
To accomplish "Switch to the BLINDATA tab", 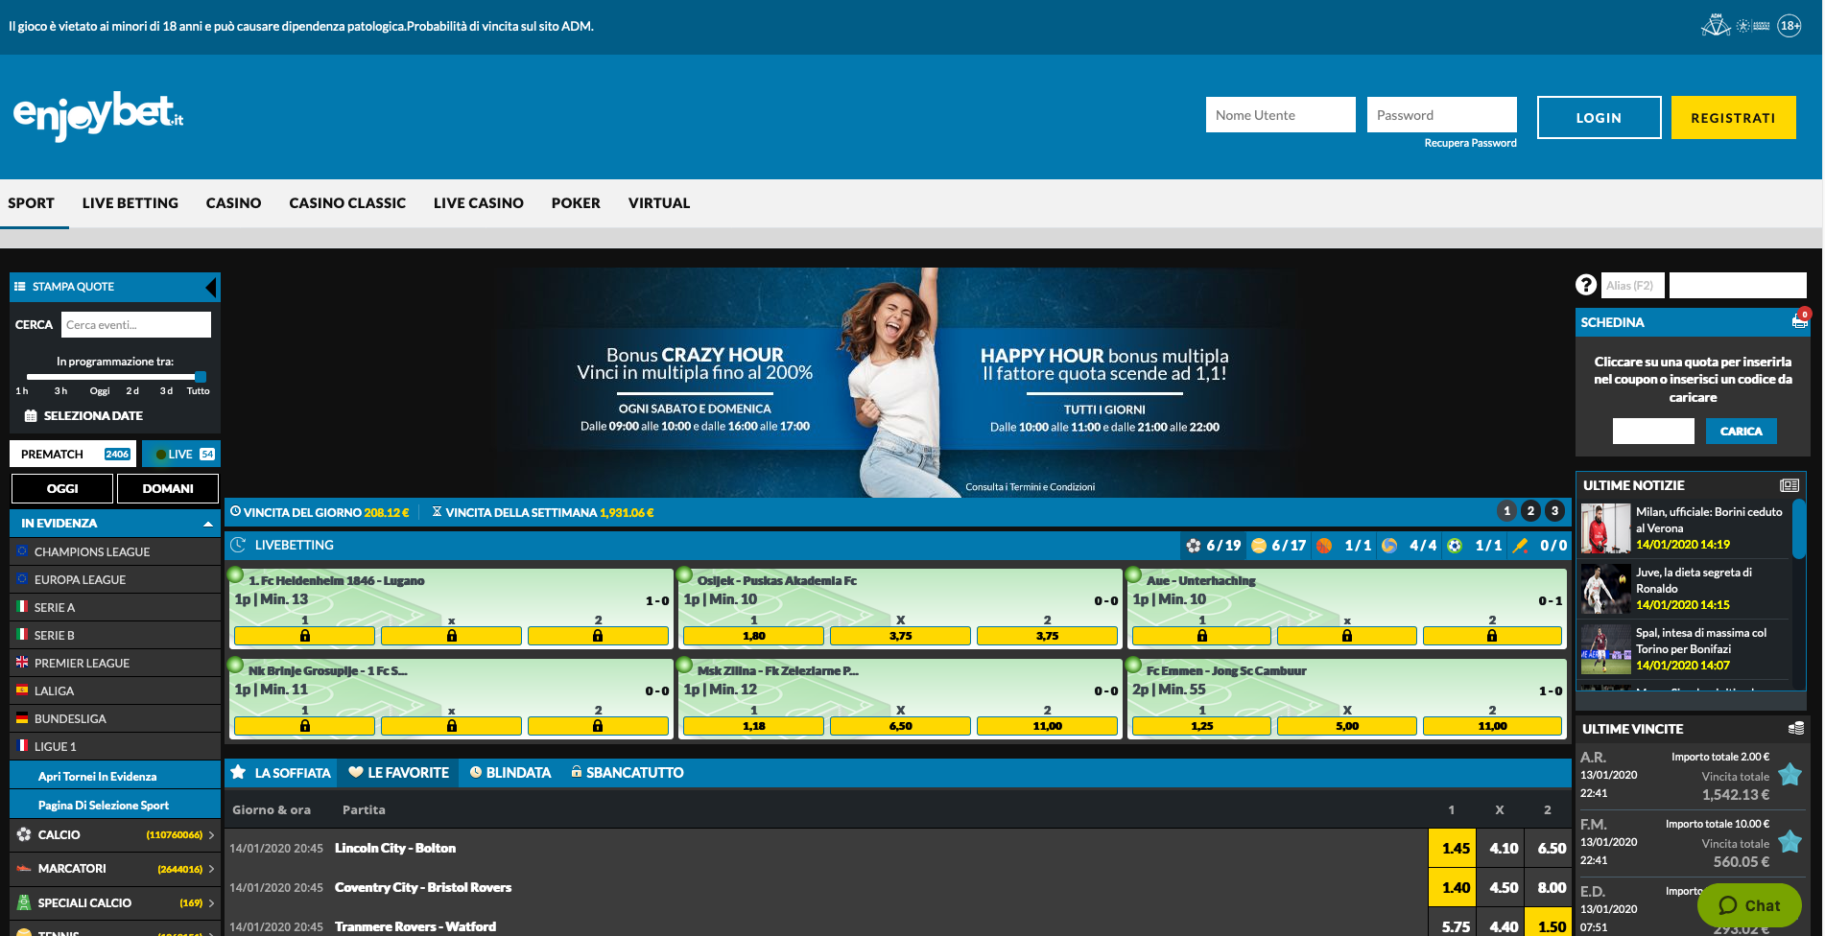I will pos(510,773).
